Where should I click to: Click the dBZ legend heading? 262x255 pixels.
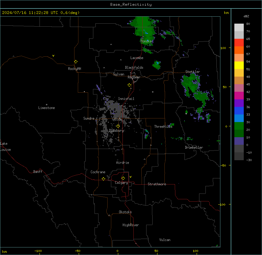246,16
